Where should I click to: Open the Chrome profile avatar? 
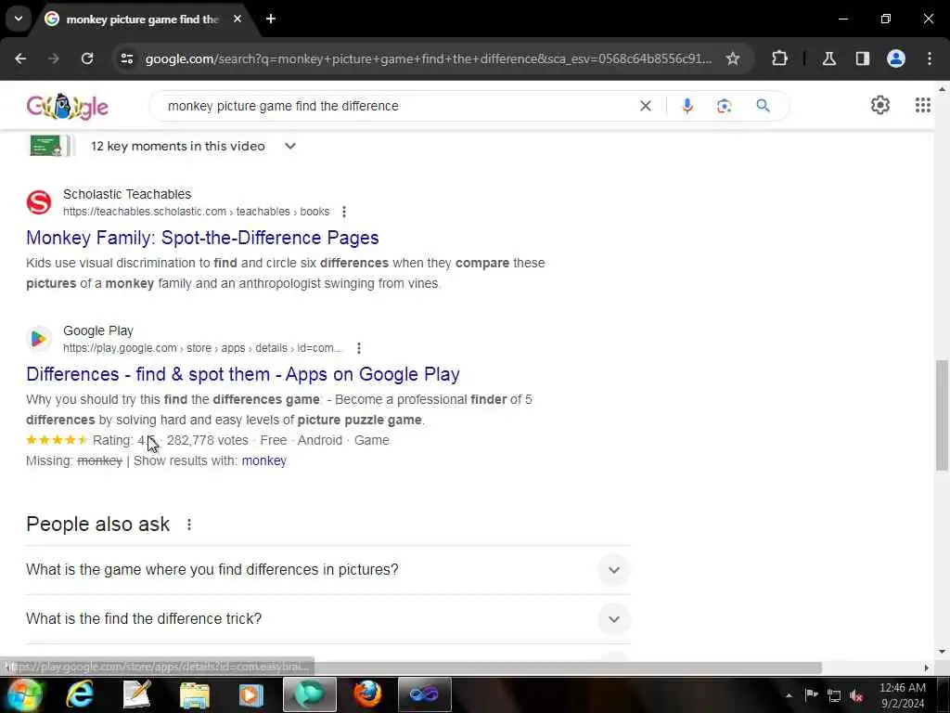[896, 58]
